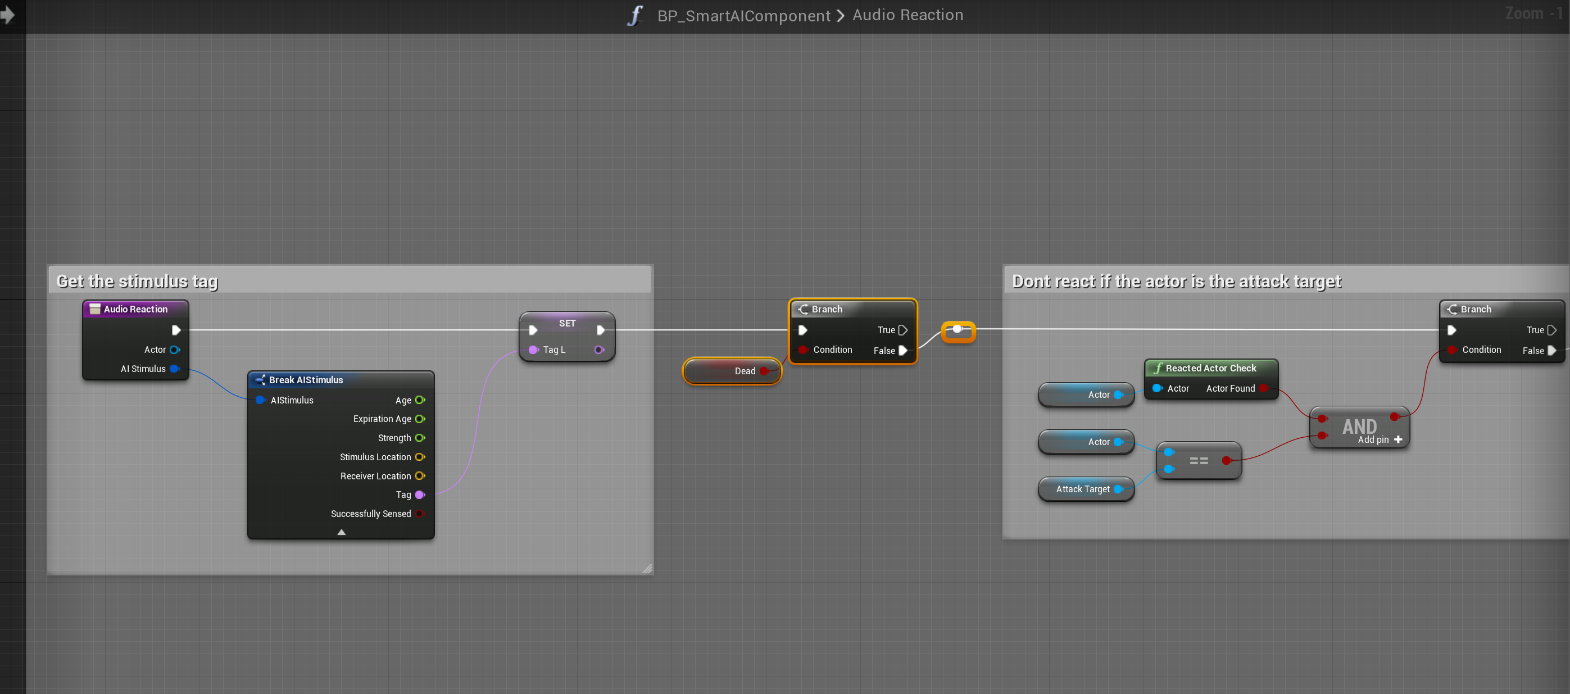
Task: Click the Break AIStimulus node icon
Action: [260, 380]
